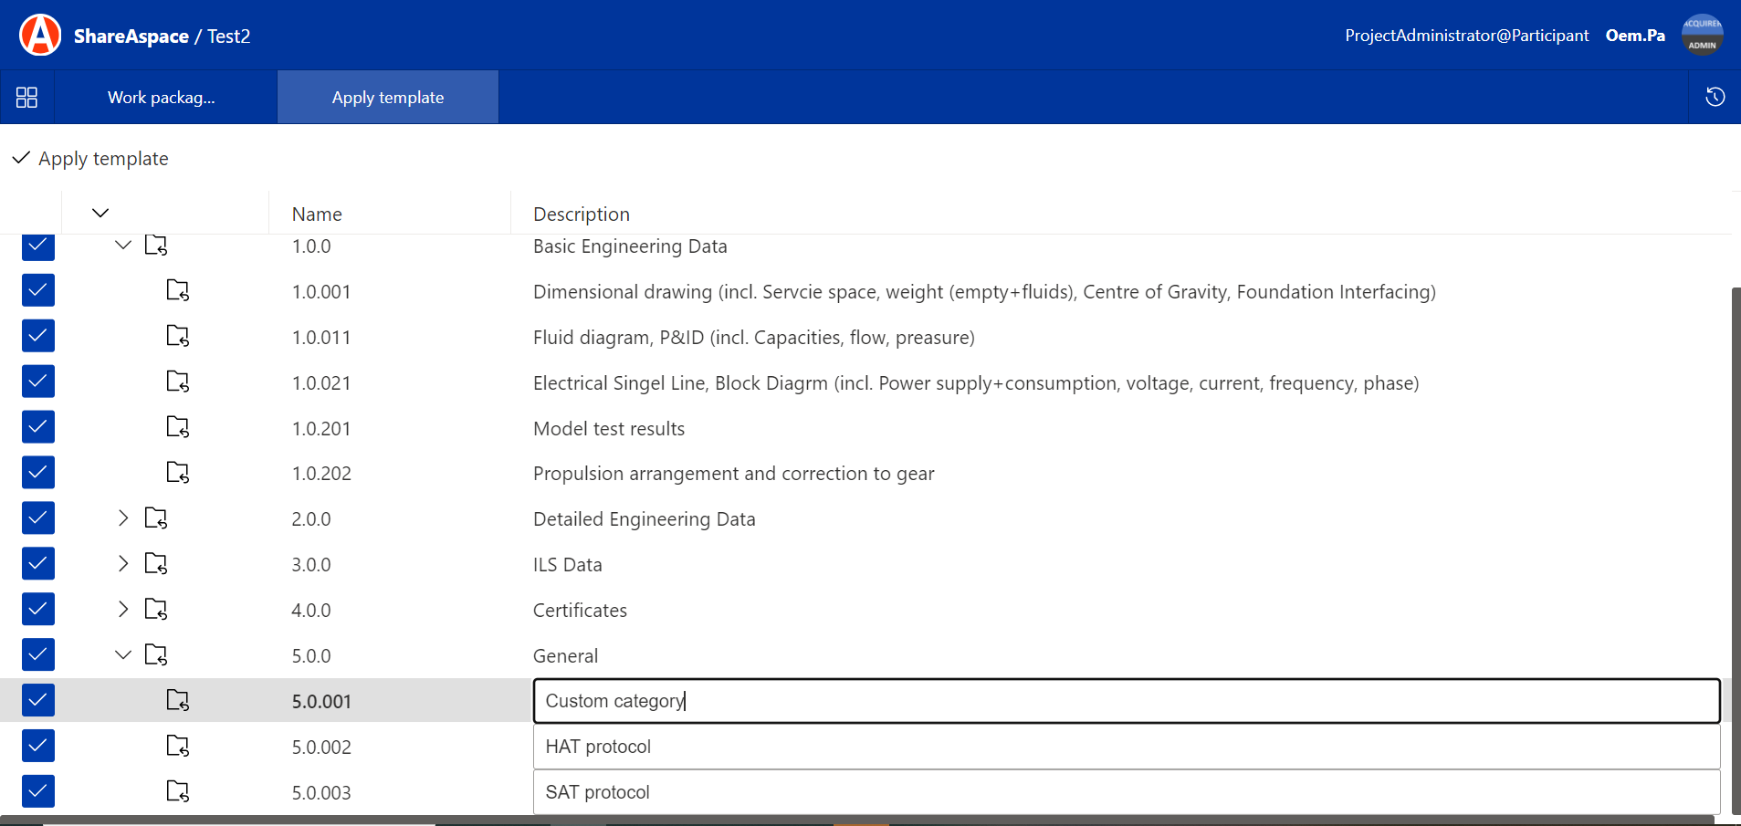This screenshot has width=1741, height=826.
Task: Expand the 2.0.0 Detailed Engineering Data node
Action: (123, 518)
